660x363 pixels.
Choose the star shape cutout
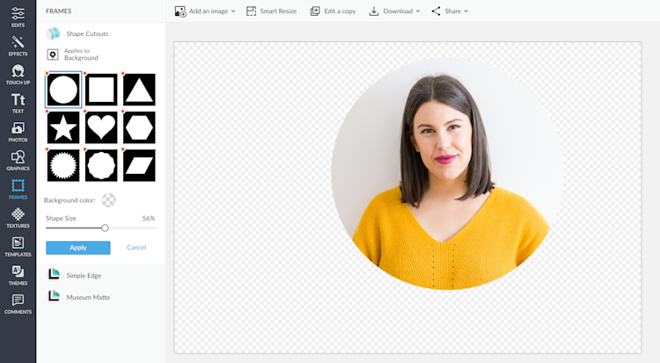[x=63, y=127]
